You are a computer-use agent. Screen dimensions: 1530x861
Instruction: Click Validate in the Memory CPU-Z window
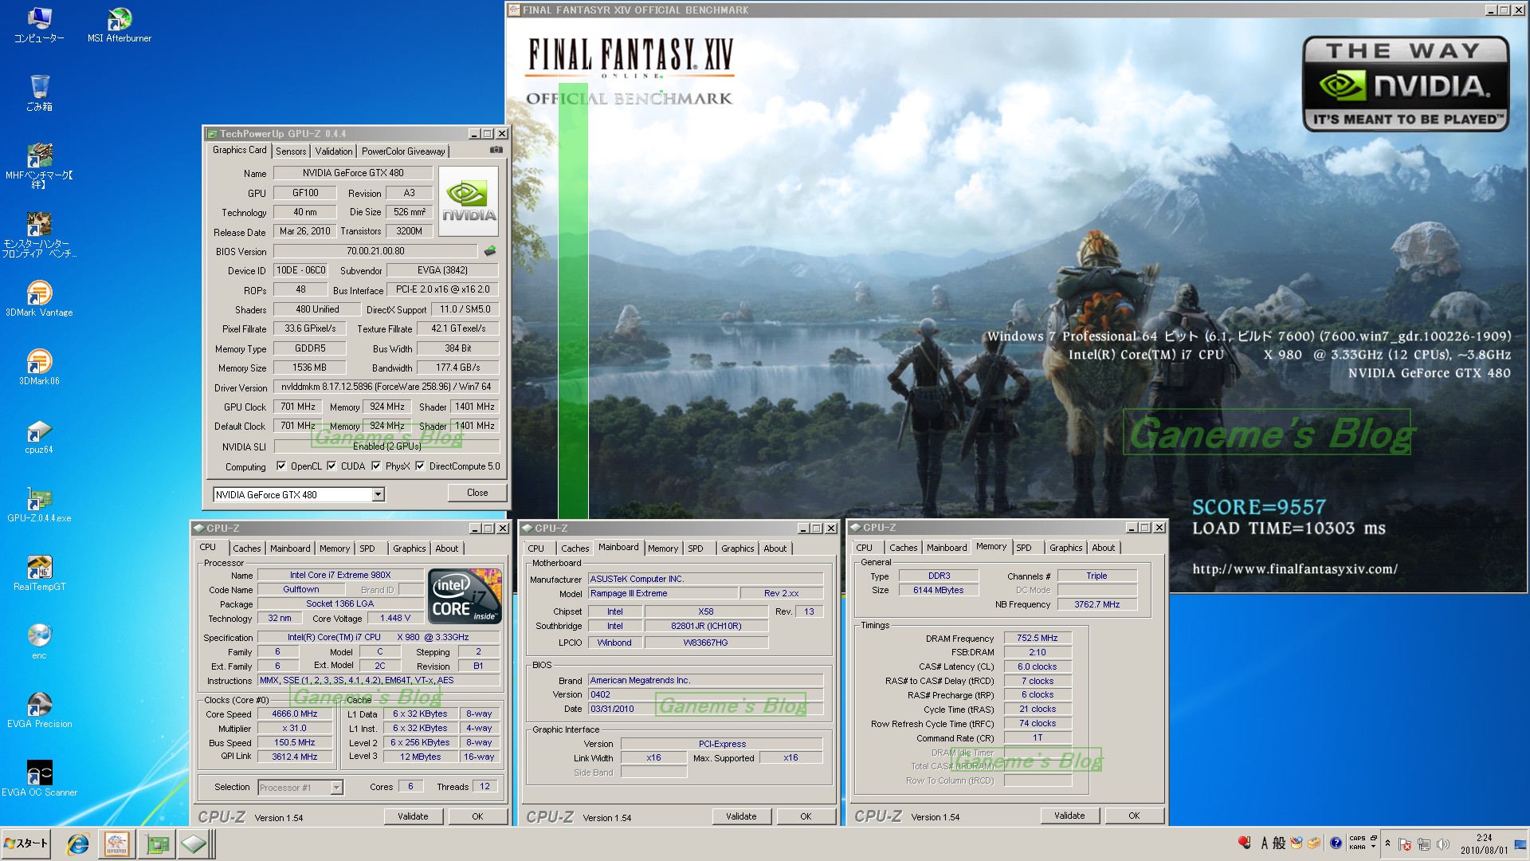[1069, 816]
